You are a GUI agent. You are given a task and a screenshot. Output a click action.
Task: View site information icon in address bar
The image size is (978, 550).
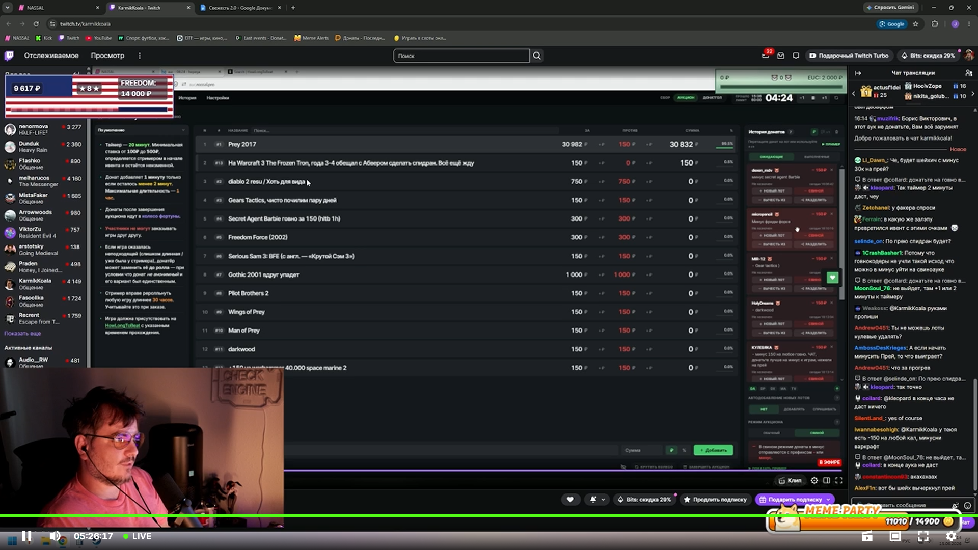coord(52,24)
